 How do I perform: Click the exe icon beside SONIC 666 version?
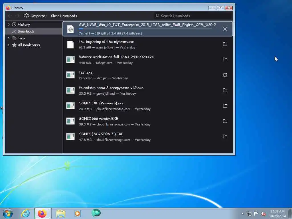(x=70, y=121)
